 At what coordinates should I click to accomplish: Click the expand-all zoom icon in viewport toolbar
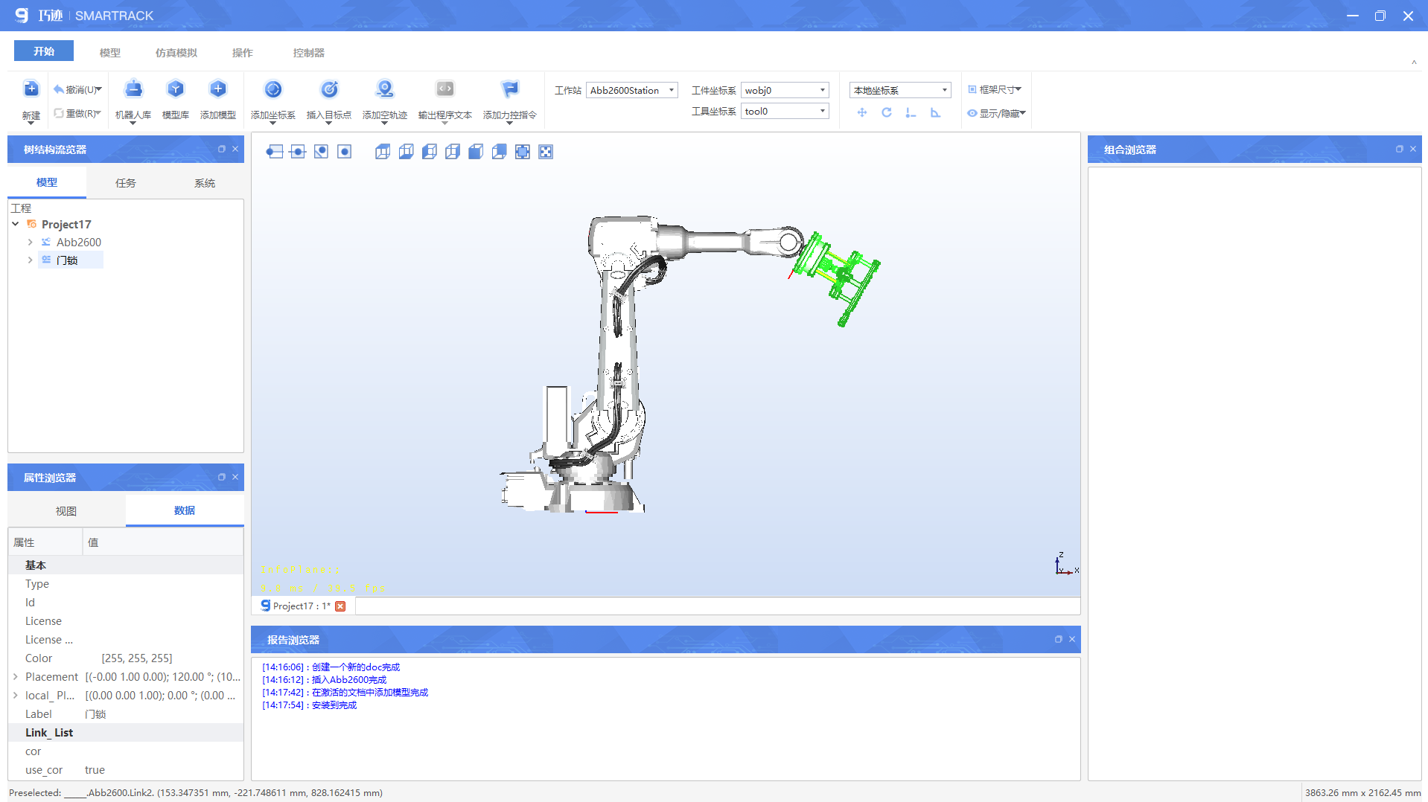(x=546, y=152)
